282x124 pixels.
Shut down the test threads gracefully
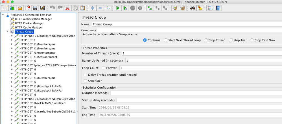pos(140,8)
